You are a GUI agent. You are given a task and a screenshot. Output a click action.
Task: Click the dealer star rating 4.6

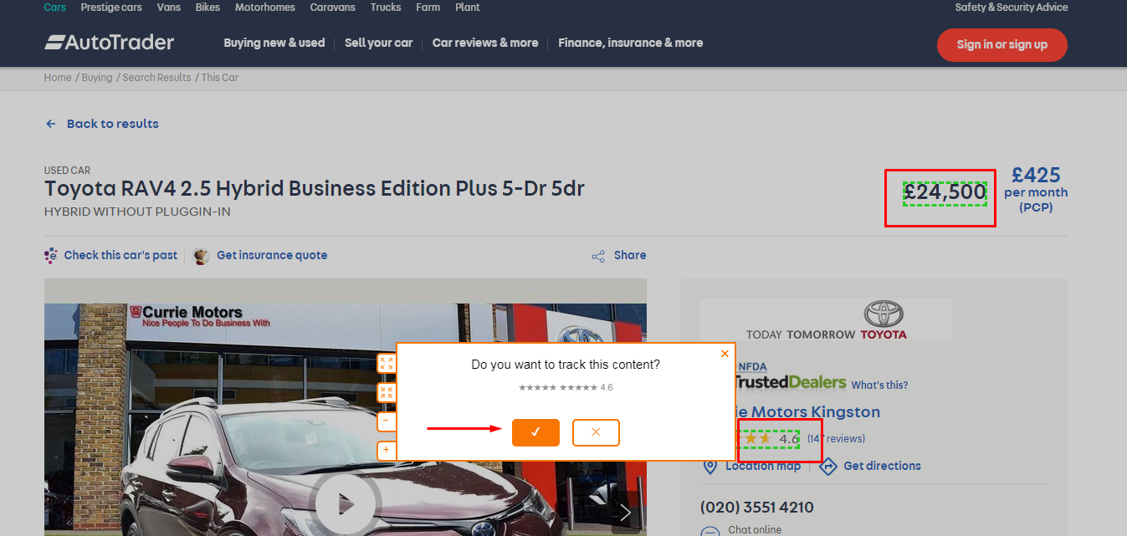(768, 439)
